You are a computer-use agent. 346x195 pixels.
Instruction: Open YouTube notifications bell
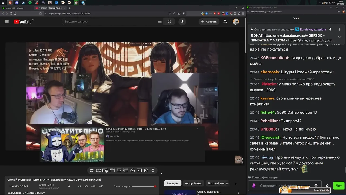pyautogui.click(x=225, y=22)
